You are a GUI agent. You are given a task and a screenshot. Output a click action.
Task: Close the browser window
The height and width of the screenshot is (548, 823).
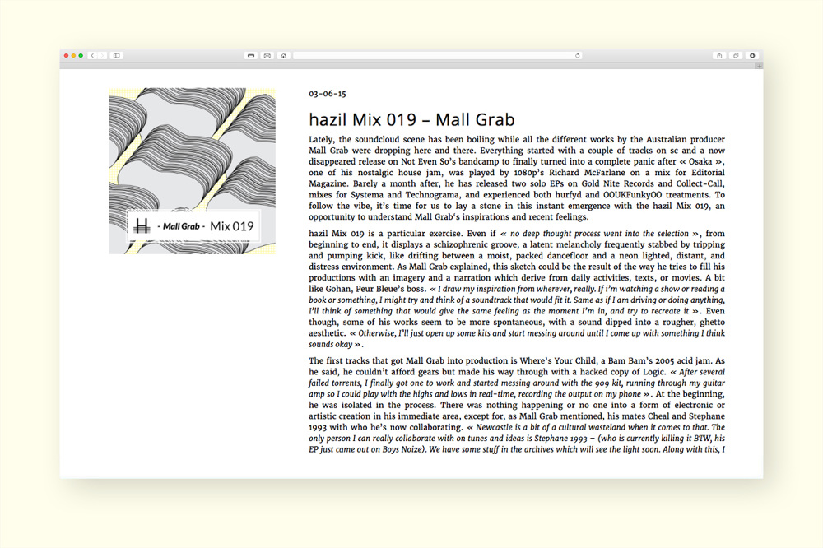pyautogui.click(x=66, y=56)
